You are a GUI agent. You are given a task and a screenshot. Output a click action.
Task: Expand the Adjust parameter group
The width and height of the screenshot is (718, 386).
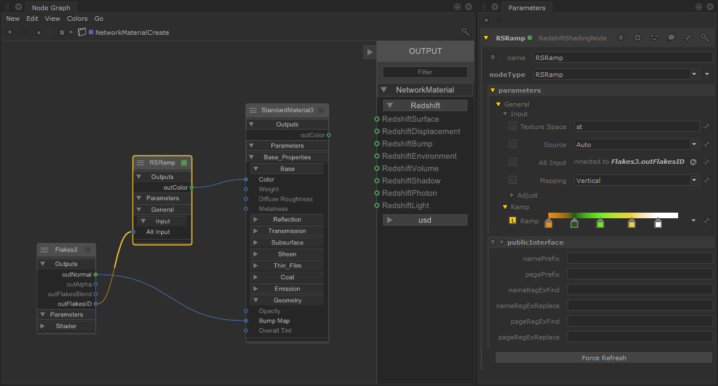coord(511,195)
